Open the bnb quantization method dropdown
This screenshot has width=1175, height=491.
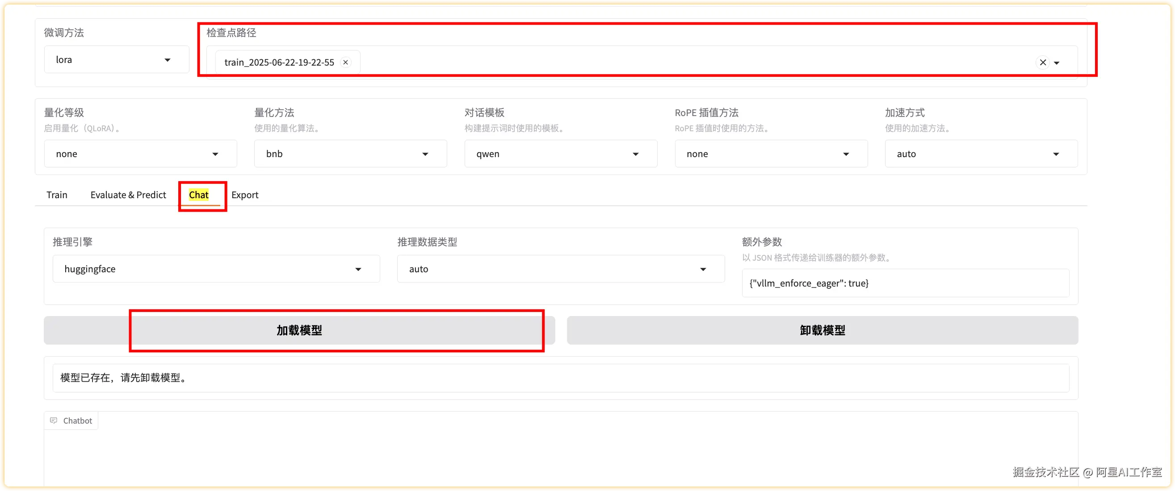click(x=350, y=154)
